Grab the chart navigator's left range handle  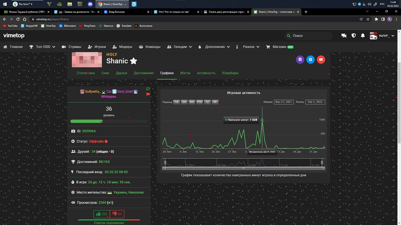(x=165, y=162)
